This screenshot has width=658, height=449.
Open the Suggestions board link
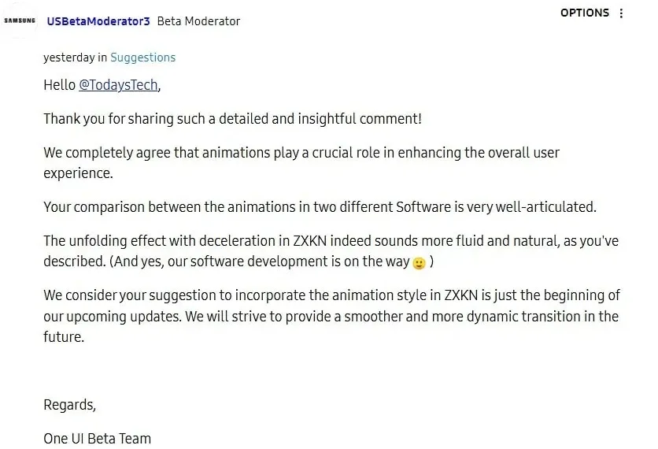coord(142,58)
